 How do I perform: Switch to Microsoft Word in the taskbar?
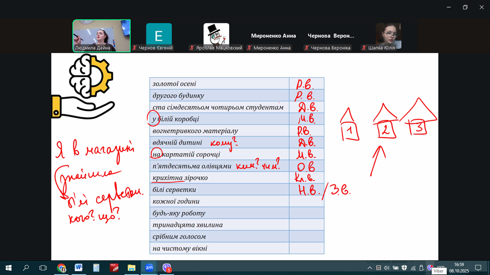78,268
